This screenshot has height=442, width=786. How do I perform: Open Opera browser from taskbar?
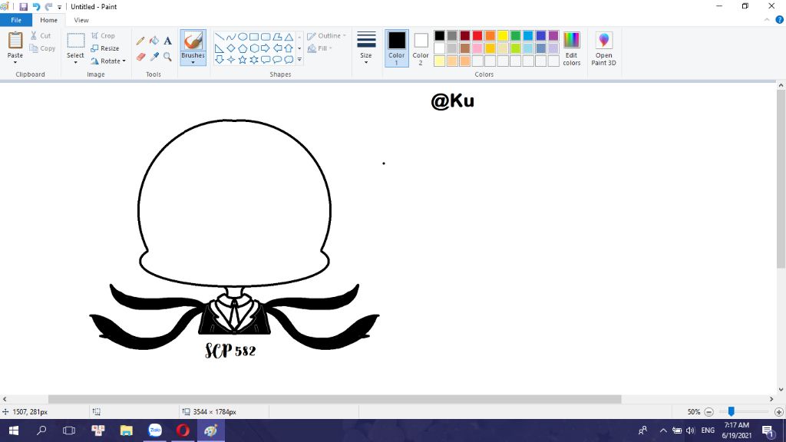pyautogui.click(x=183, y=430)
